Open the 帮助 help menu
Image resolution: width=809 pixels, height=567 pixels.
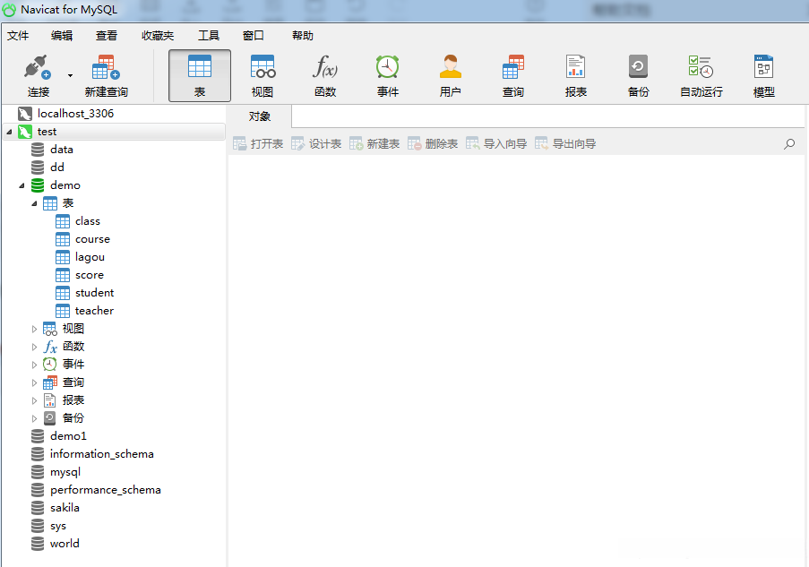pyautogui.click(x=303, y=36)
